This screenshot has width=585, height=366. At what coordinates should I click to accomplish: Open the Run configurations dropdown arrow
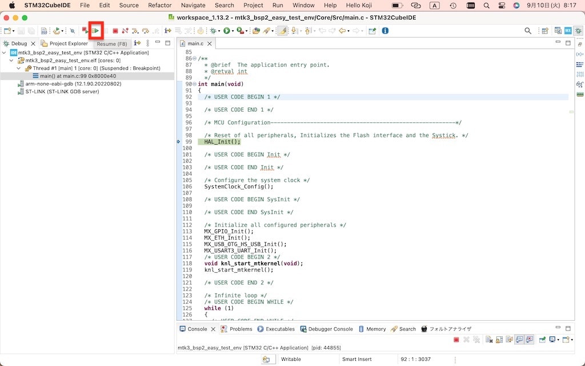coord(232,31)
